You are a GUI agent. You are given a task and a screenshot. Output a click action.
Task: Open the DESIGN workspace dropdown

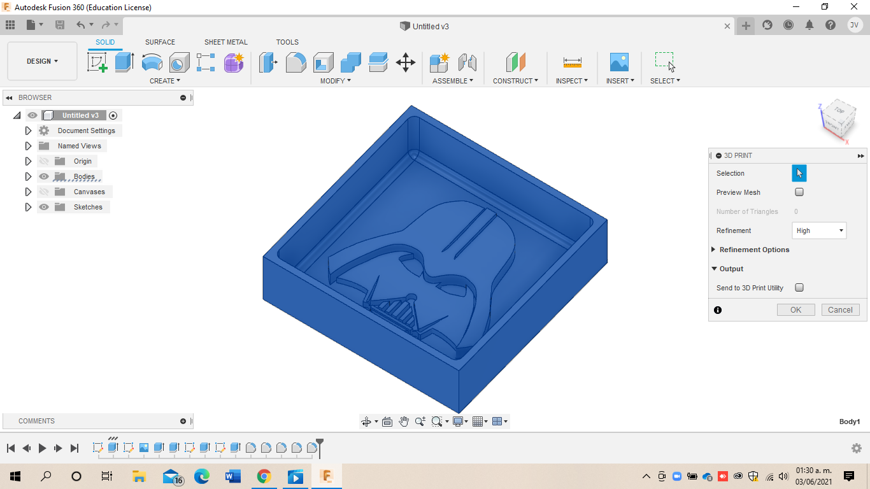42,61
